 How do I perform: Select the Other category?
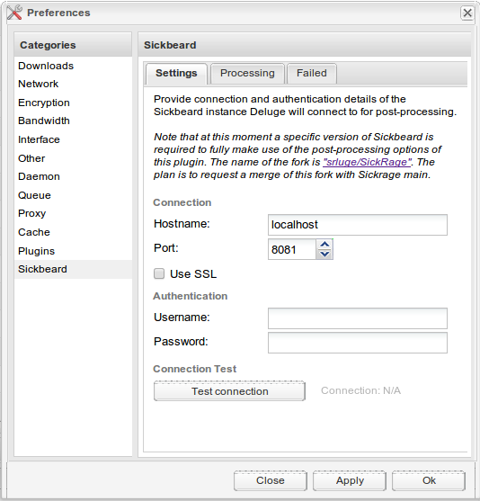(73, 158)
